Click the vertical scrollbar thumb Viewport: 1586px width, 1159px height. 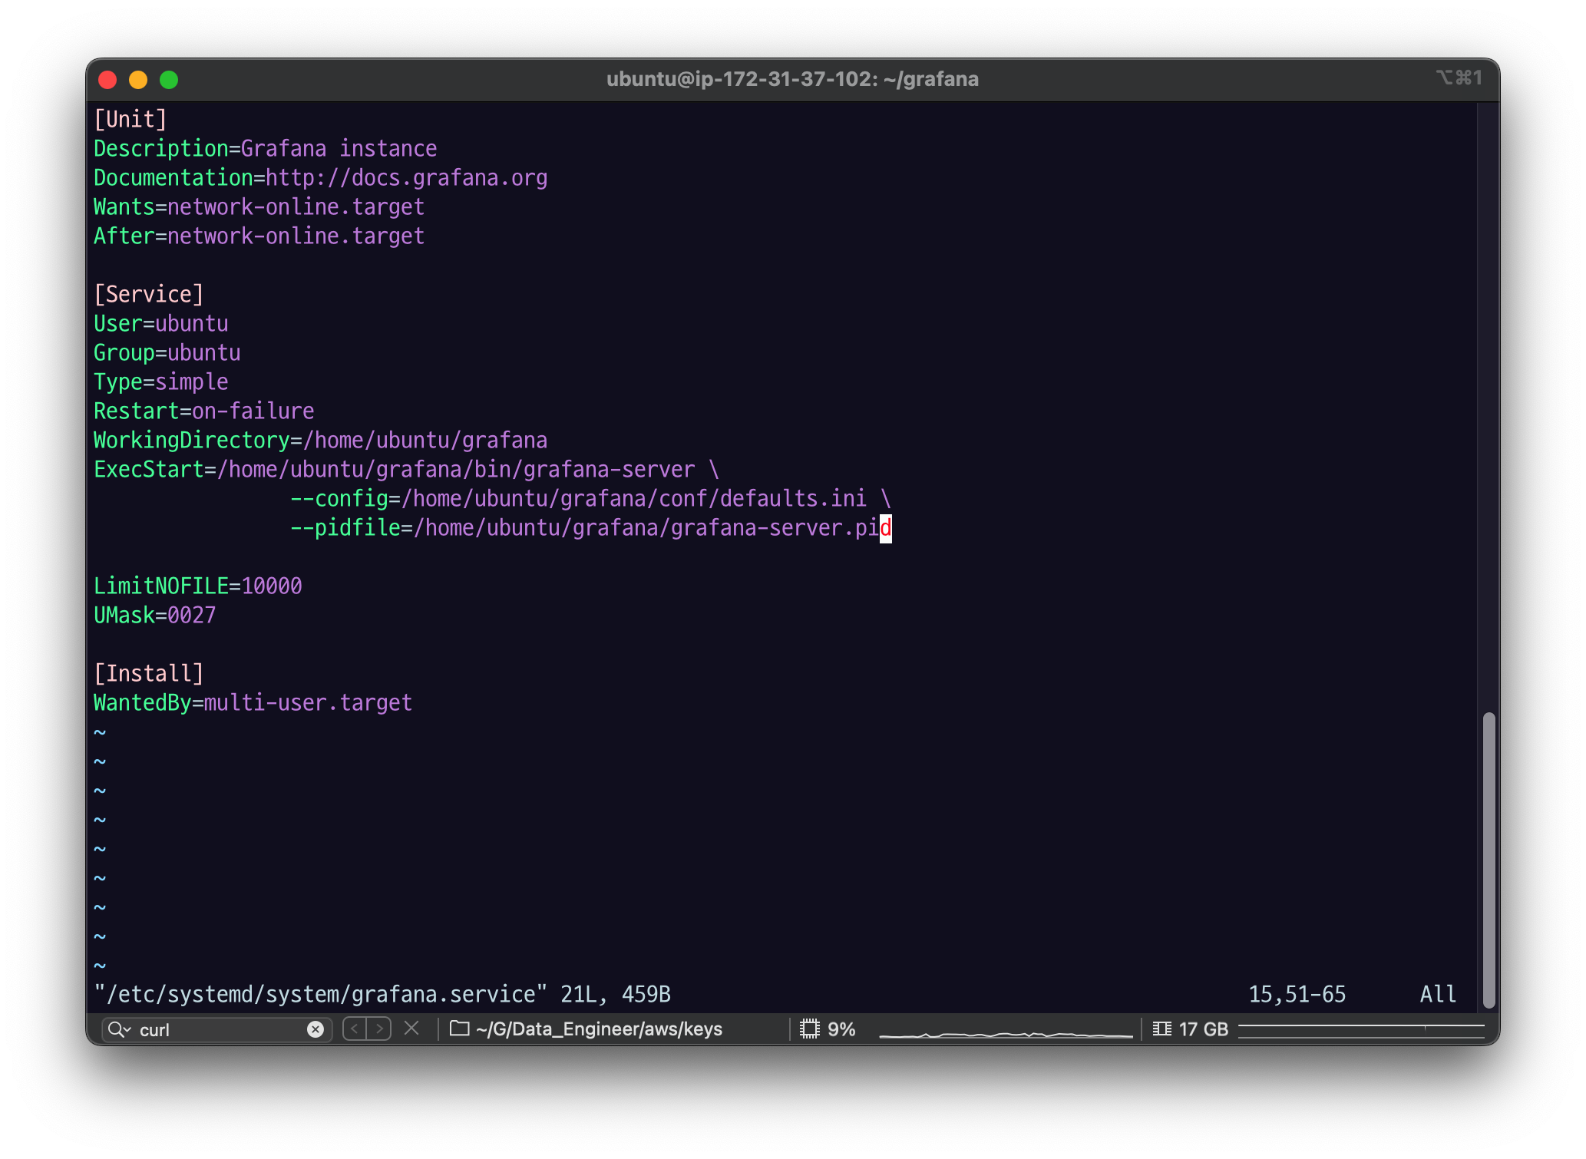click(1489, 860)
